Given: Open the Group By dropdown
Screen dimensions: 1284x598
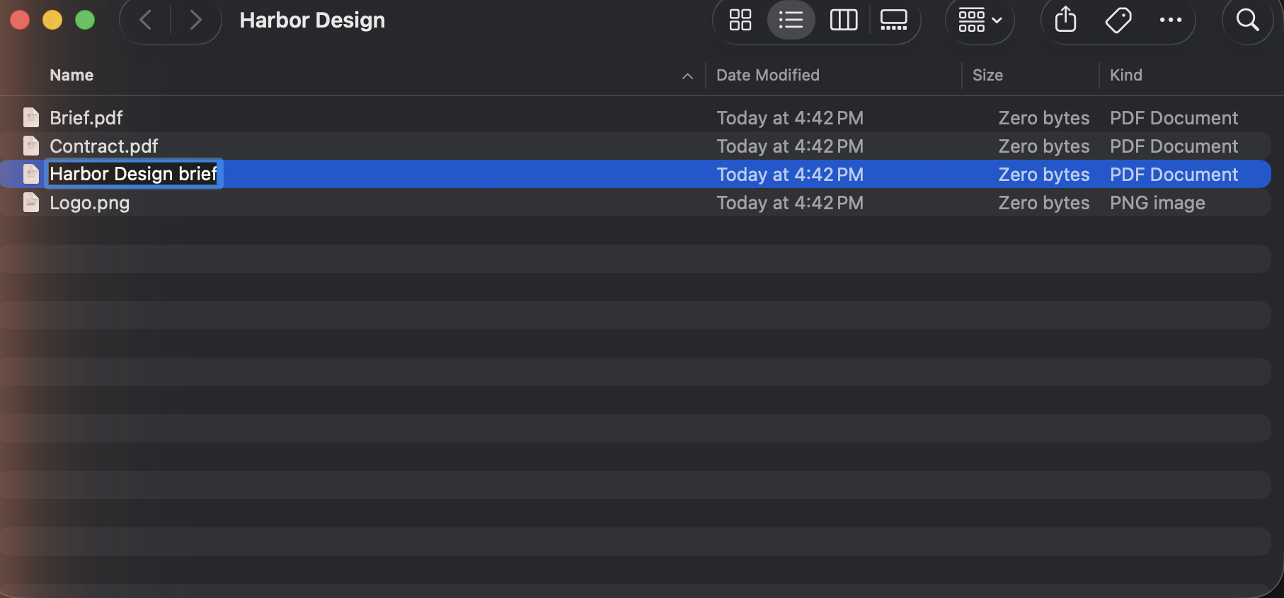Looking at the screenshot, I should coord(980,20).
